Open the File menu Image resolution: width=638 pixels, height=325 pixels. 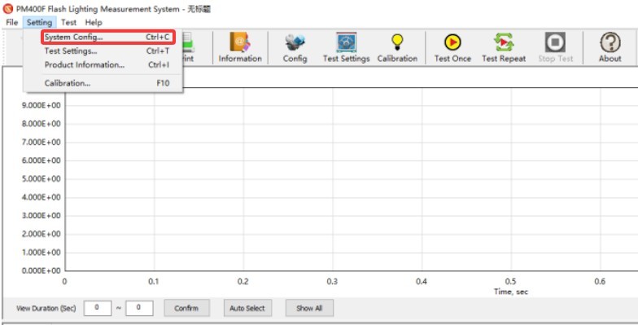pyautogui.click(x=11, y=23)
